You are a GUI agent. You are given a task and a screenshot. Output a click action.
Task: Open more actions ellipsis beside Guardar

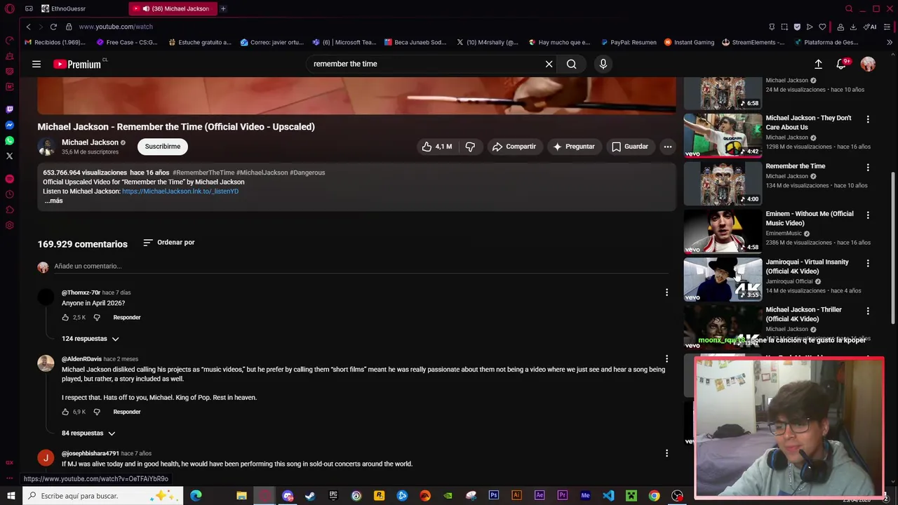pyautogui.click(x=668, y=147)
